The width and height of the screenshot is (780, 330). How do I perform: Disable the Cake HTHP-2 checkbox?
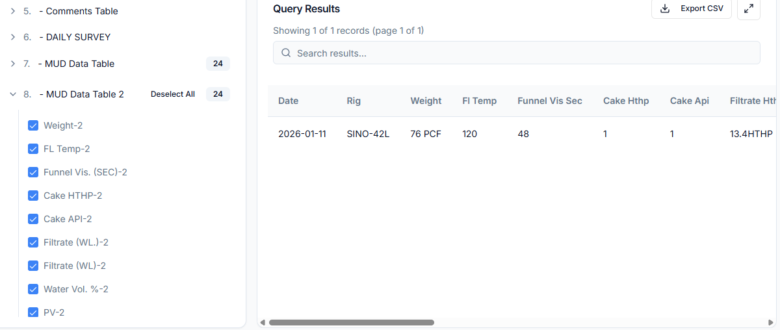34,196
